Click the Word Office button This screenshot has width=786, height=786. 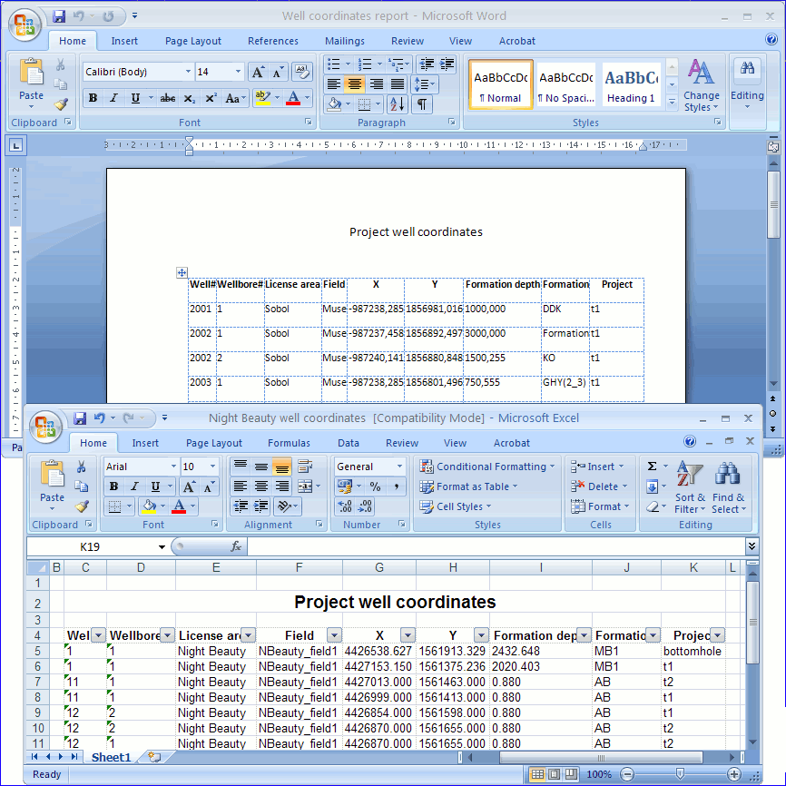[25, 25]
